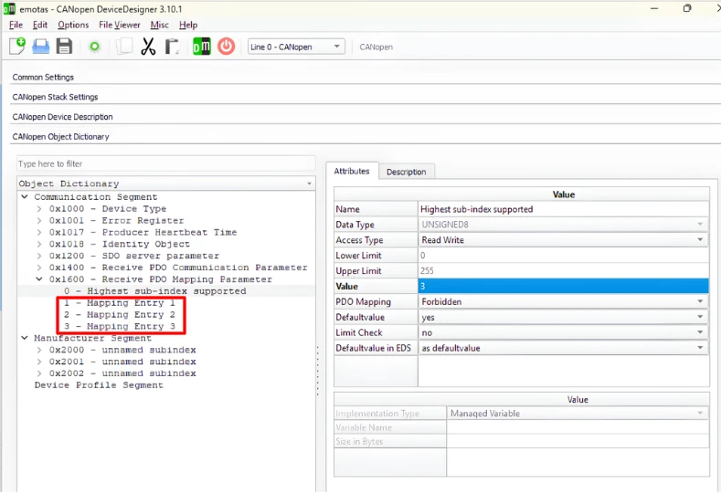Click the Variable Name field
The width and height of the screenshot is (721, 494).
578,427
